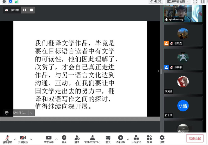Open the 聊天 chat panel
Screen dimensions: 208x145
pos(108,139)
